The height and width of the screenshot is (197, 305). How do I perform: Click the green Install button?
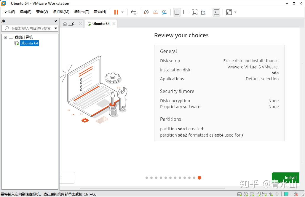pyautogui.click(x=285, y=177)
